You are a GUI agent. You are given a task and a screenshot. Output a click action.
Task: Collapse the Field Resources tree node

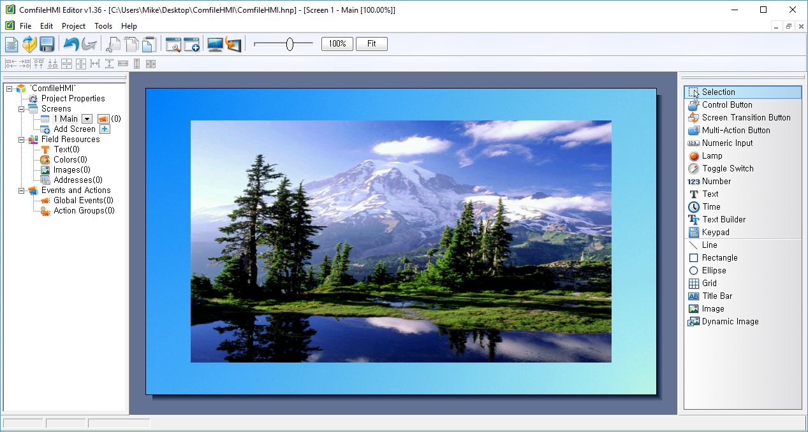pyautogui.click(x=21, y=140)
